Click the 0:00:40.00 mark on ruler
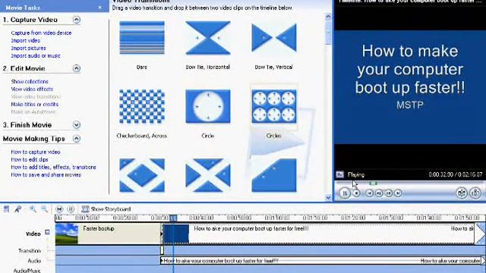The image size is (486, 273). [x=201, y=218]
